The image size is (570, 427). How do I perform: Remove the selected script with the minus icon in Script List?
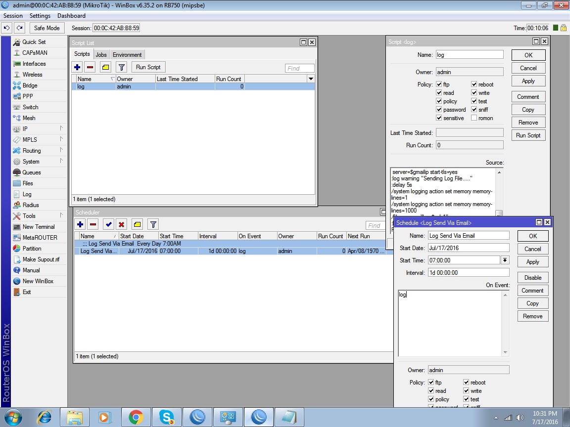pos(90,67)
